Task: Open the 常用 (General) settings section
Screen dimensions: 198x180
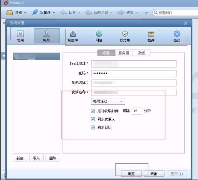Action: point(20,36)
